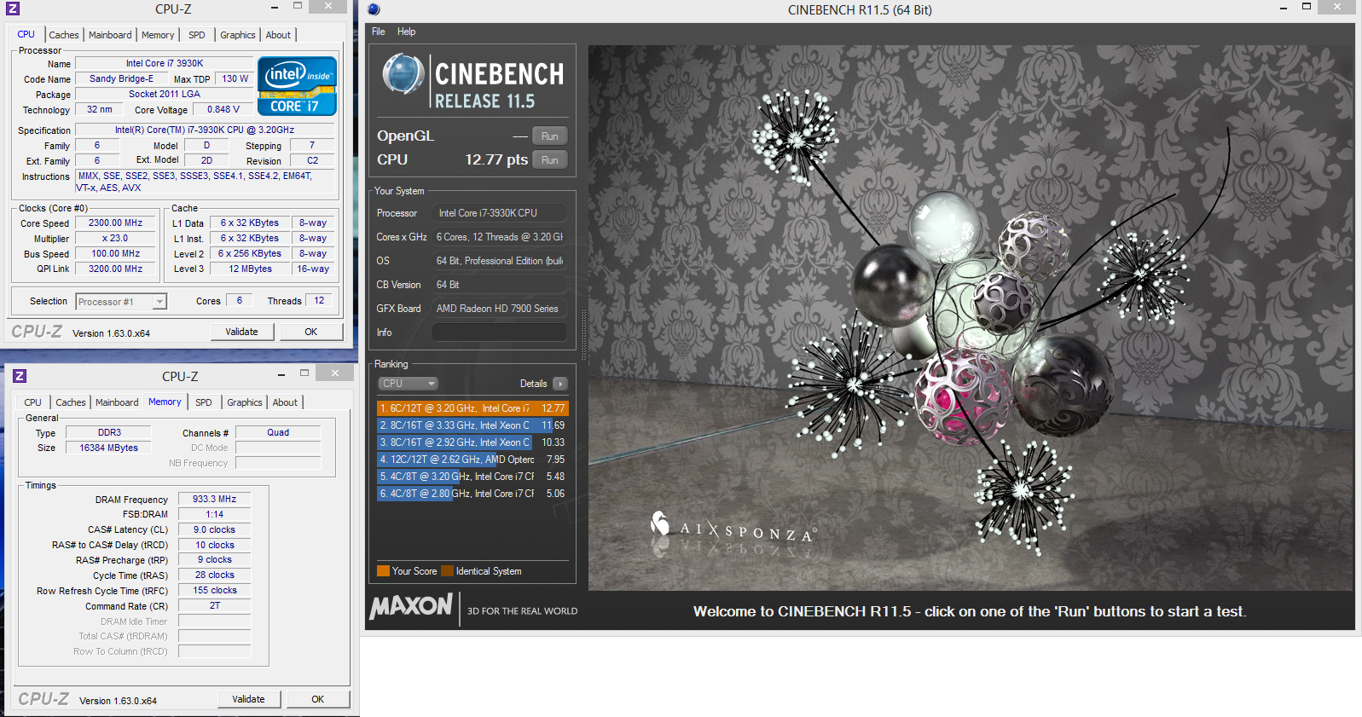Click the memory Size value 16384 MBytes

[108, 448]
